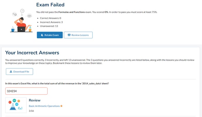The image size is (202, 117).
Task: Click the Review Lessons presentation icon
Action: [69, 35]
